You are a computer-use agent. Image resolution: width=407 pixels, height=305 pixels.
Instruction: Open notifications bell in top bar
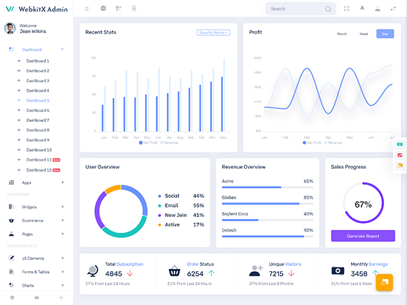pos(362,9)
